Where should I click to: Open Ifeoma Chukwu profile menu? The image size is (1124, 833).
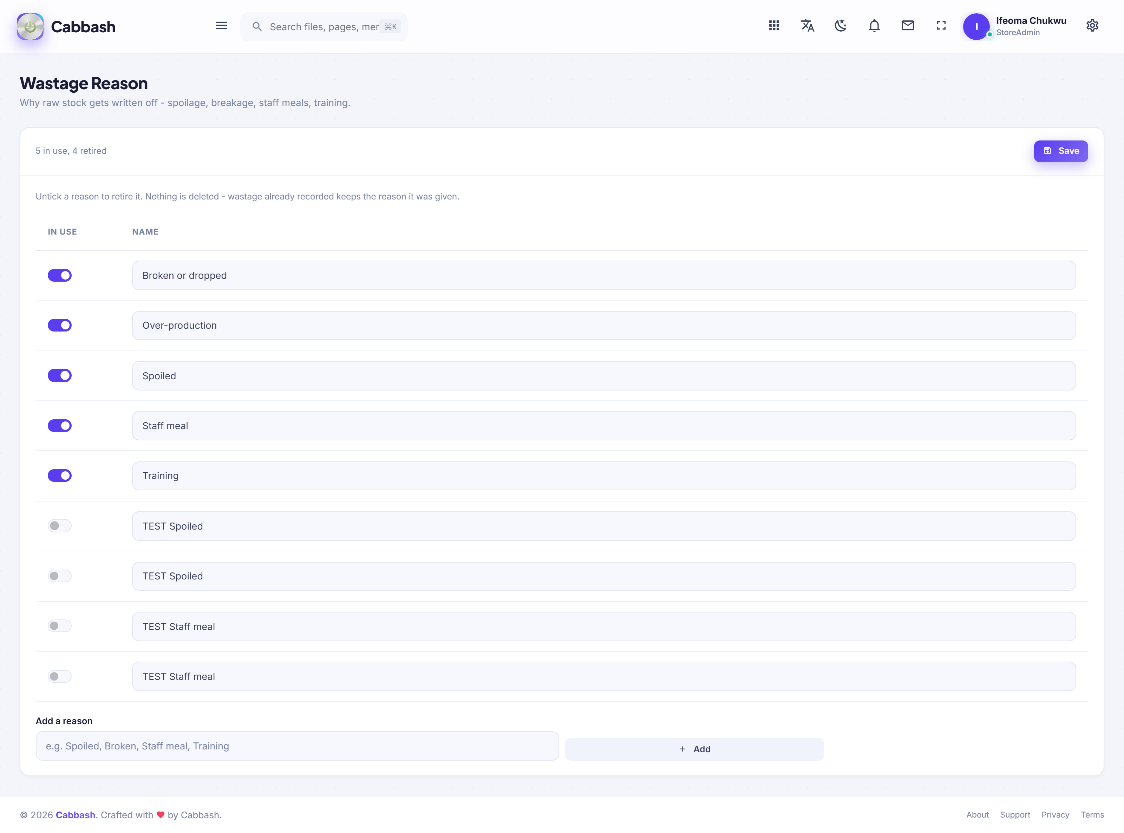coord(1014,26)
